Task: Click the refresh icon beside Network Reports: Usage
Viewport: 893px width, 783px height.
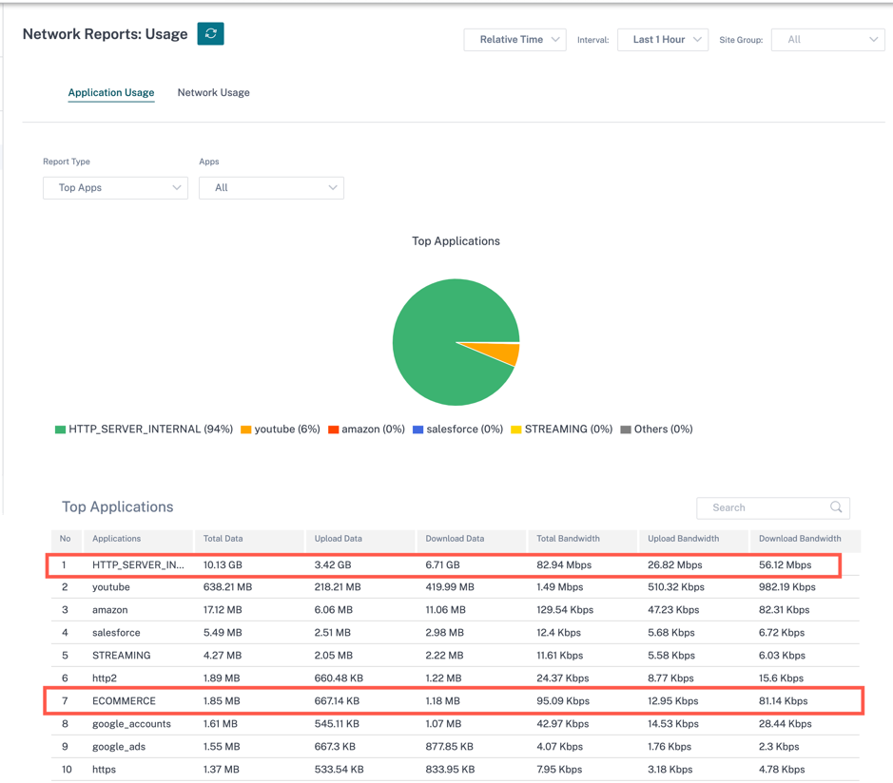Action: tap(210, 33)
